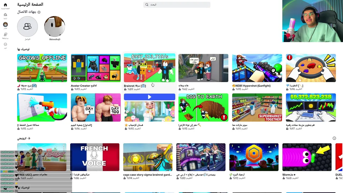The width and height of the screenshot is (343, 193).
Task: Click '%96 التقييم' rating under جمعية الجيم
Action: pyautogui.click(x=80, y=129)
